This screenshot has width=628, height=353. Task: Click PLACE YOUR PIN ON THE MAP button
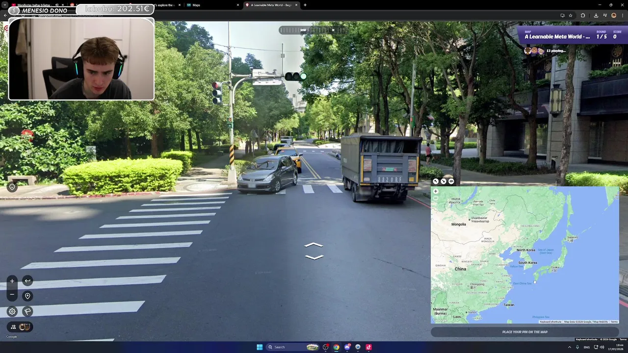[x=525, y=332]
